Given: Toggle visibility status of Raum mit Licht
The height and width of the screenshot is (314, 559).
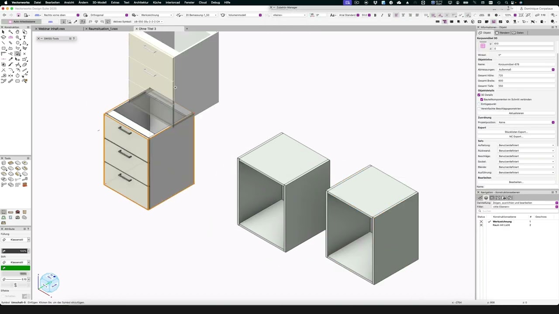Looking at the screenshot, I should (481, 225).
